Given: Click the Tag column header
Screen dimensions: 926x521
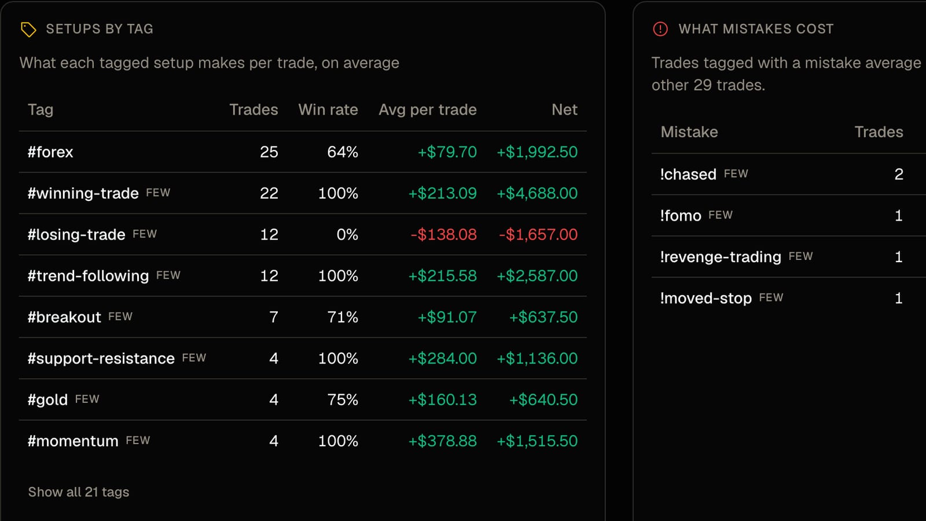Looking at the screenshot, I should tap(41, 109).
